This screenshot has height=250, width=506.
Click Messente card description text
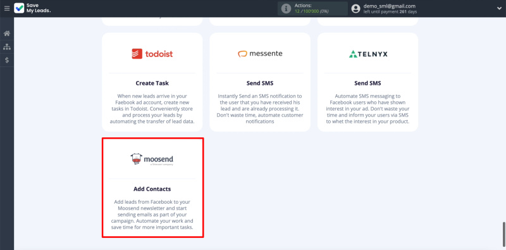point(260,109)
